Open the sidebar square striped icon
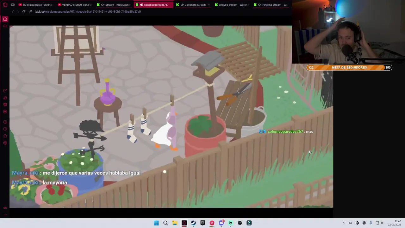The height and width of the screenshot is (228, 405). [x=5, y=105]
